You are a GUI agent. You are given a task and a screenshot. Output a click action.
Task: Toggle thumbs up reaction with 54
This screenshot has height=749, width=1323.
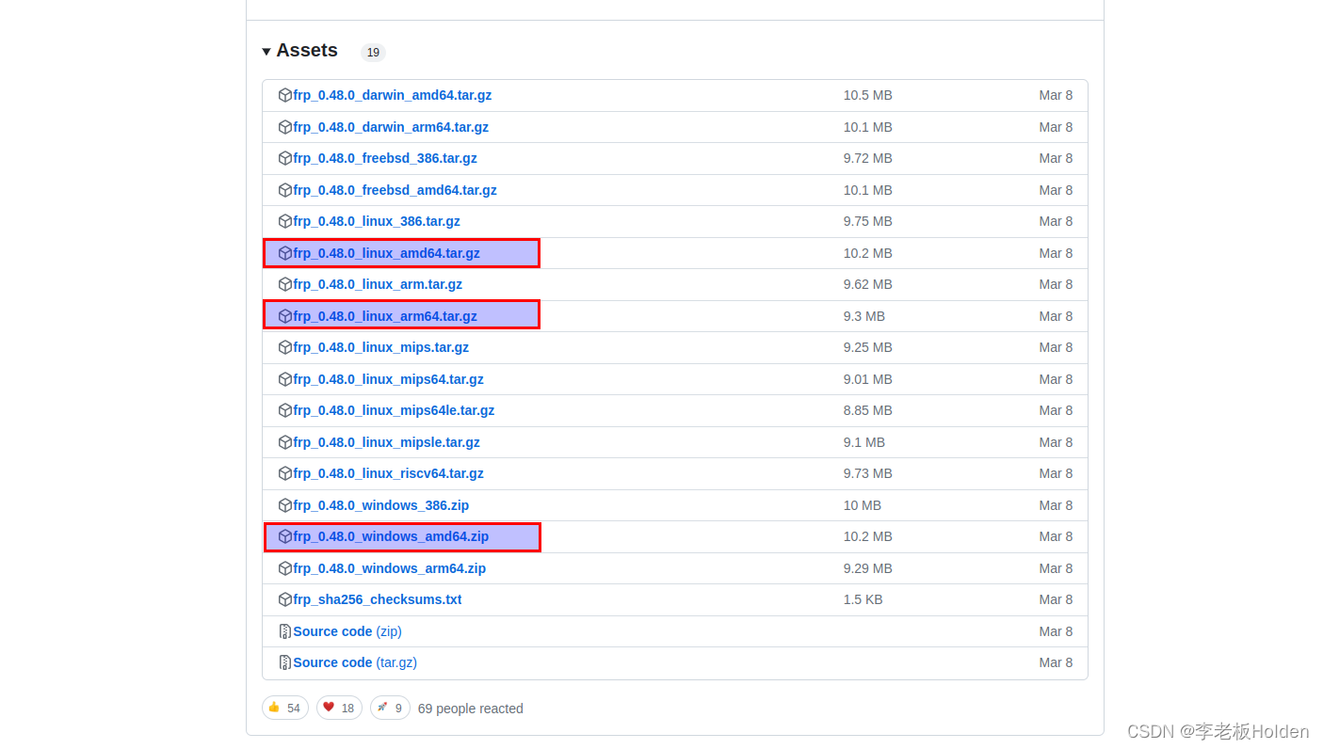[284, 708]
